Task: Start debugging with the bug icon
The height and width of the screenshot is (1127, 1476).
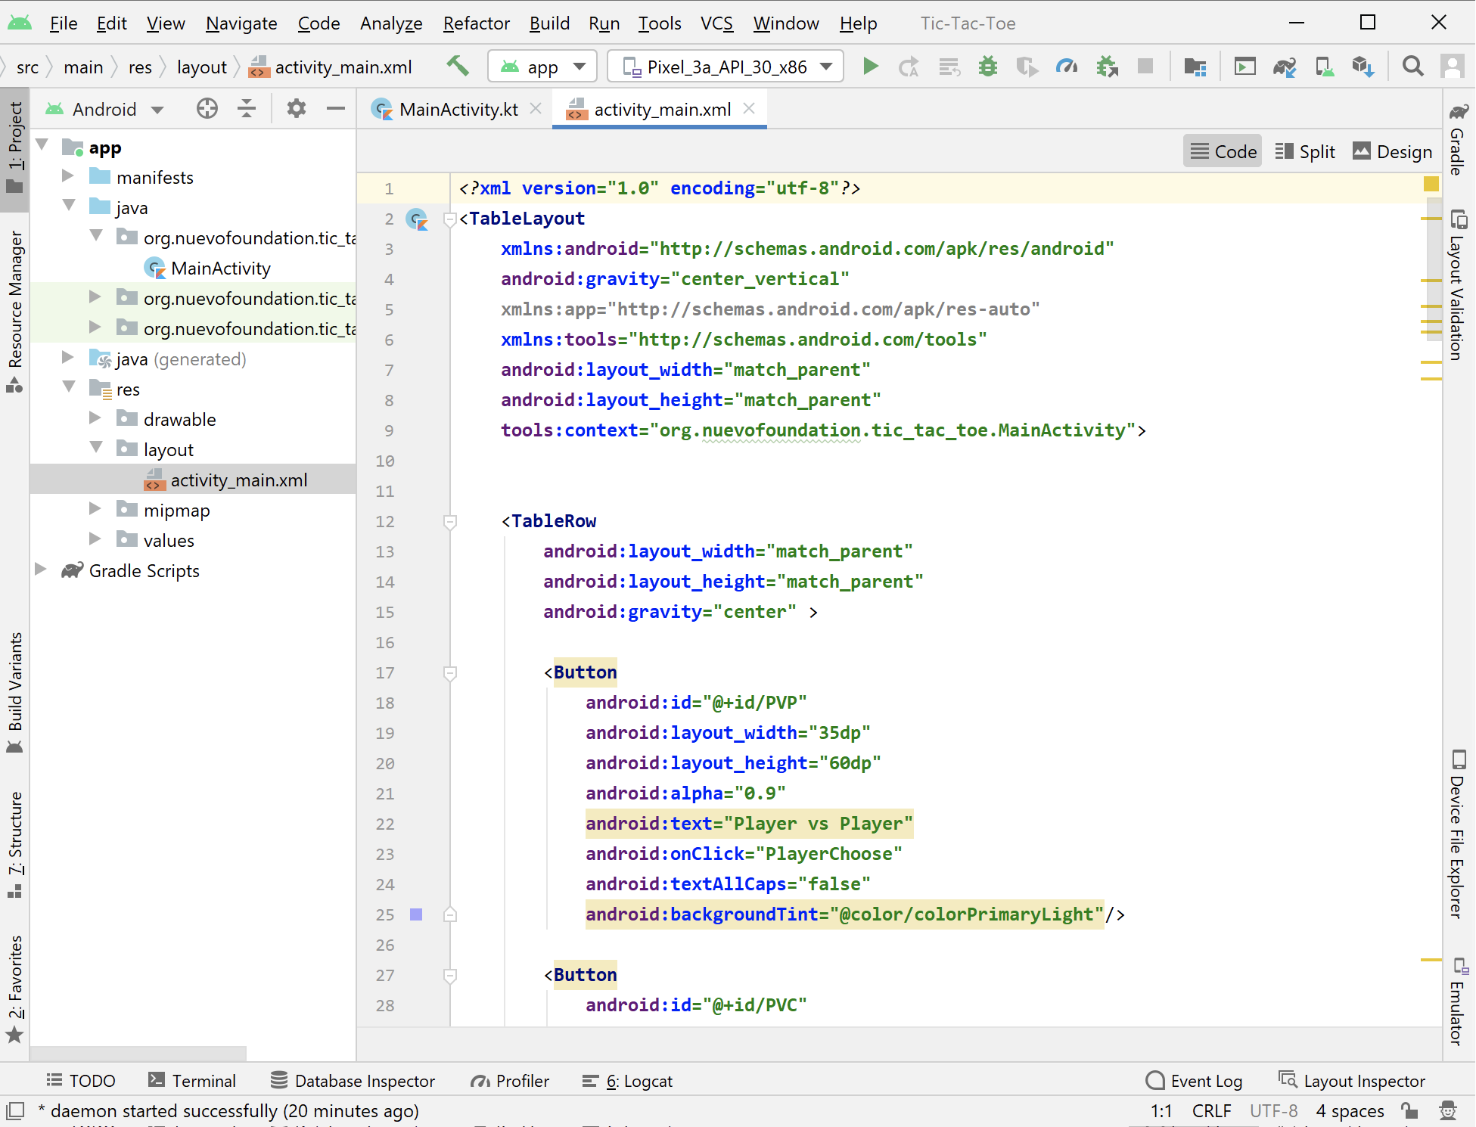Action: (x=987, y=66)
